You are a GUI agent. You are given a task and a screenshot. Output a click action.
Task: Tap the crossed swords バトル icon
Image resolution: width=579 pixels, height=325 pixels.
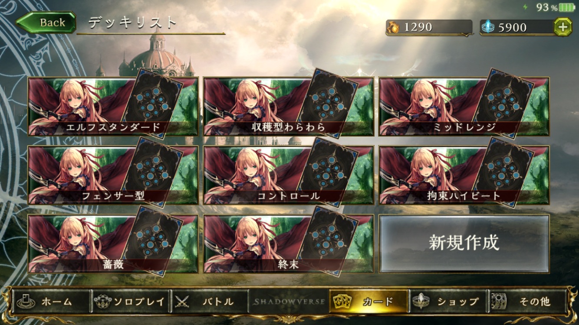click(x=182, y=301)
